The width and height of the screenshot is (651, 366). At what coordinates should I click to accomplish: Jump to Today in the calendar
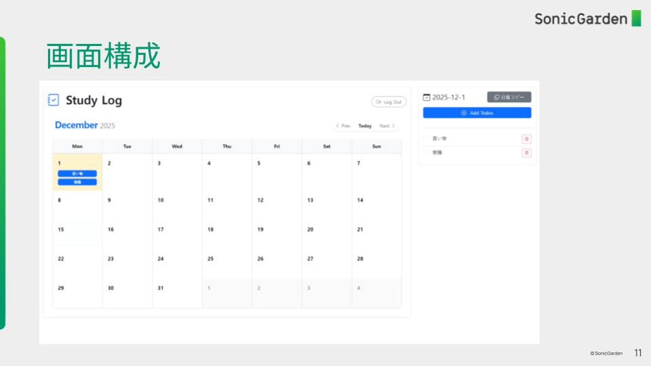click(365, 126)
